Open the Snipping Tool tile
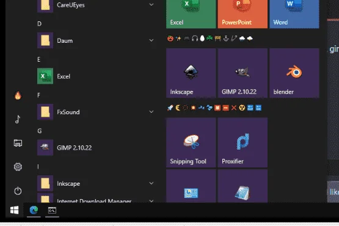 click(x=191, y=142)
